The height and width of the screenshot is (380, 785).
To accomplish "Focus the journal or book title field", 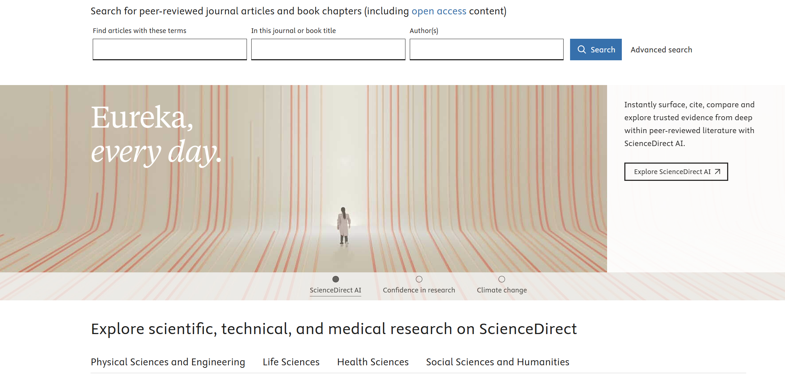I will click(328, 49).
